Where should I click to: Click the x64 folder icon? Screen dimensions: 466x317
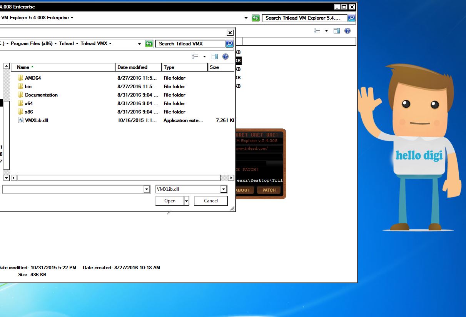pyautogui.click(x=21, y=103)
